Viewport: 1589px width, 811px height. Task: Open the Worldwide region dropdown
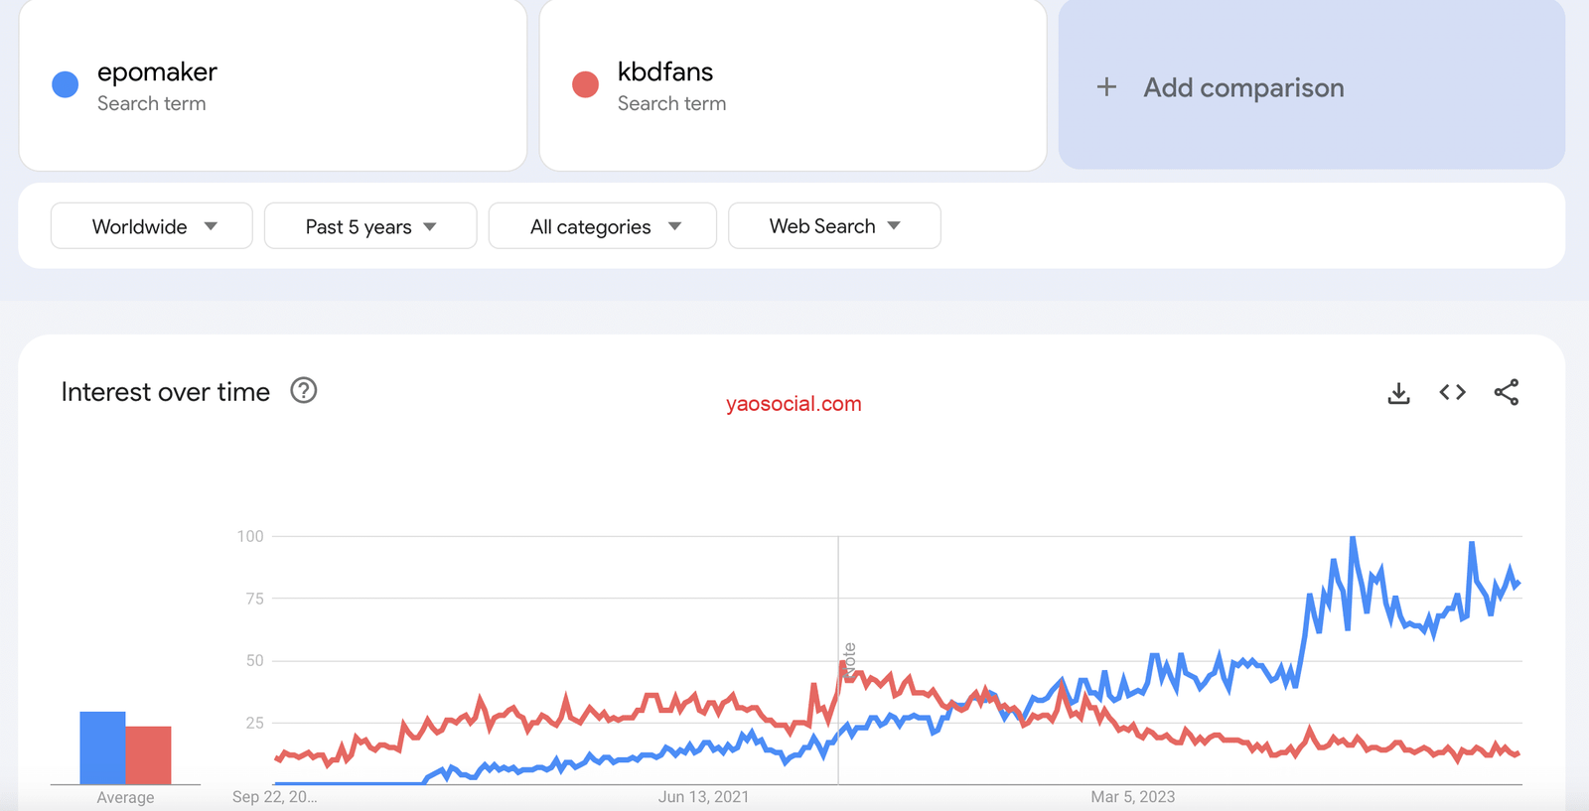click(x=152, y=226)
